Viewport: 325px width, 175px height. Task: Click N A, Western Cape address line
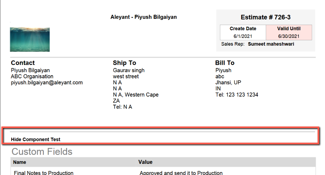click(x=136, y=95)
